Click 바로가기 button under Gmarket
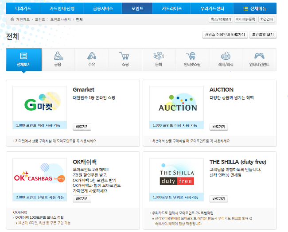 82,127
